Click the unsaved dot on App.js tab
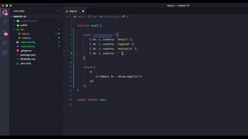The width and height of the screenshot is (248, 139). pos(83,11)
